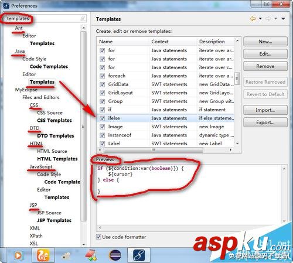The width and height of the screenshot is (293, 263).
Task: Open the forward history dropdown arrow
Action: coord(275,19)
